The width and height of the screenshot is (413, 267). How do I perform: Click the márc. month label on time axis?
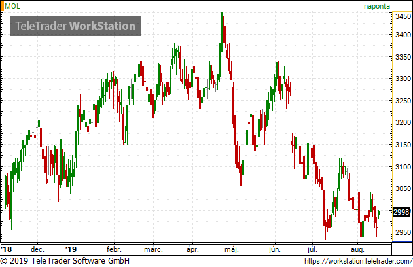tap(153, 249)
